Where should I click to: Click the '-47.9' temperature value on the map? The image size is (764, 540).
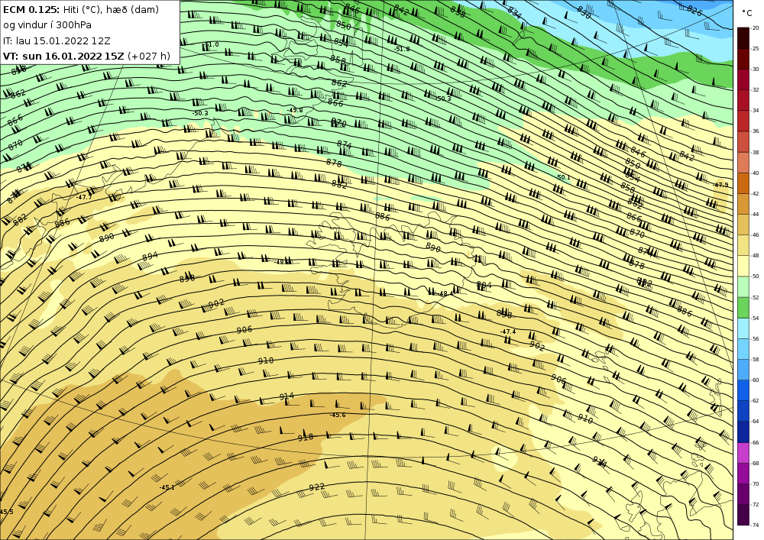[x=720, y=185]
